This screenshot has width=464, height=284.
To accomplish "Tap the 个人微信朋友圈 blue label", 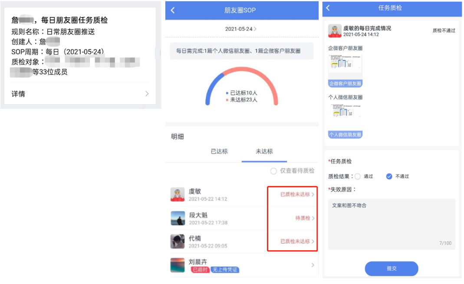I will 346,135.
